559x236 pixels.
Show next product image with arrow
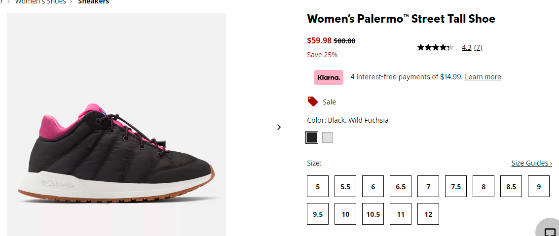279,127
